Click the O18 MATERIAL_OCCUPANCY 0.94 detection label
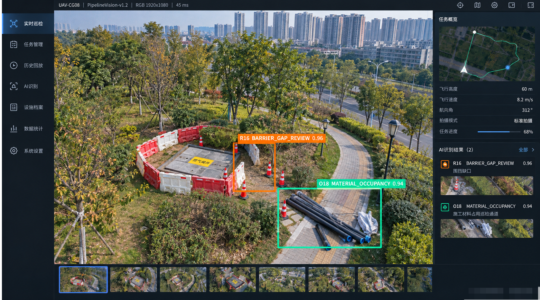Image resolution: width=540 pixels, height=300 pixels. pos(361,184)
